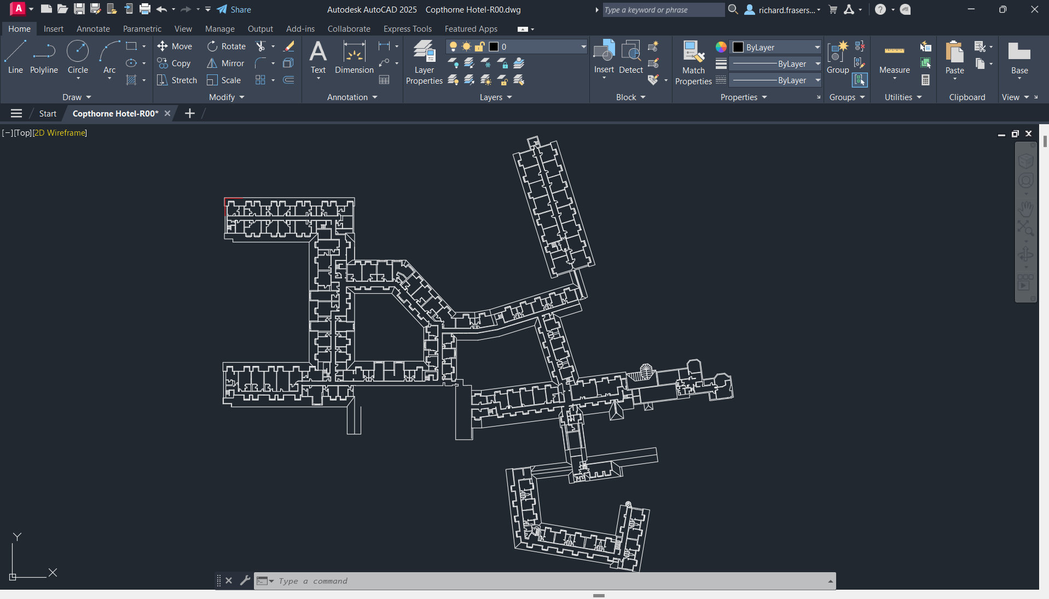This screenshot has width=1049, height=599.
Task: Click the object color wheel swatch
Action: coord(721,47)
